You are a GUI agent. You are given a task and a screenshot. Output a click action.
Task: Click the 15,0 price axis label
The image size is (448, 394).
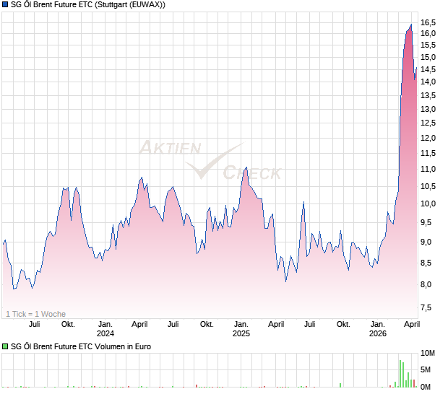pos(428,57)
